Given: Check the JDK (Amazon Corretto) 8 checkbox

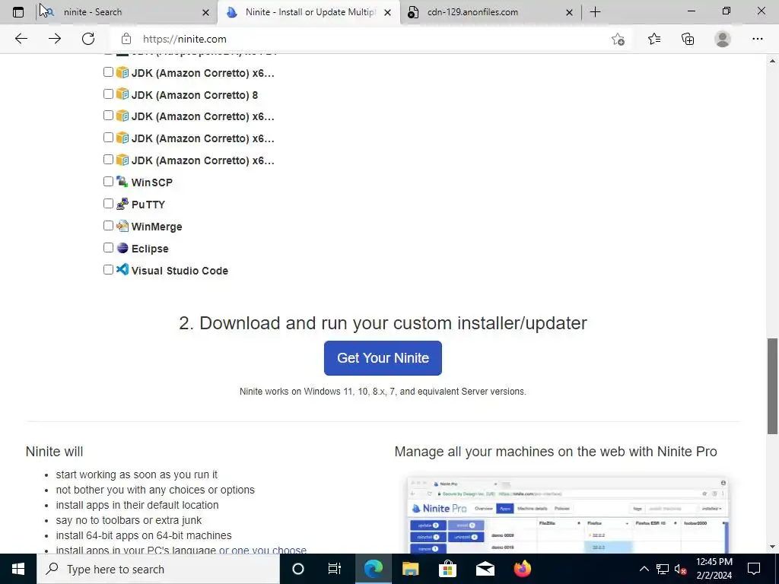Looking at the screenshot, I should point(108,94).
